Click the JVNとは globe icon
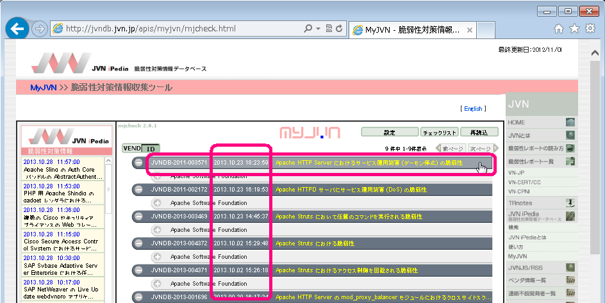Image resolution: width=605 pixels, height=303 pixels. (x=570, y=135)
